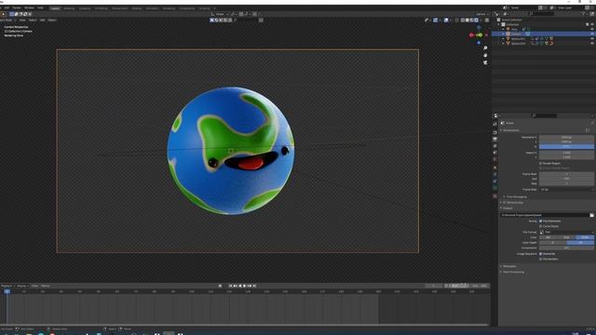The height and width of the screenshot is (335, 596).
Task: Click the output file path field
Action: click(x=544, y=215)
